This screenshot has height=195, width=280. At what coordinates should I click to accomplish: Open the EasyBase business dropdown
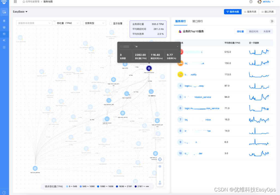pyautogui.click(x=20, y=12)
